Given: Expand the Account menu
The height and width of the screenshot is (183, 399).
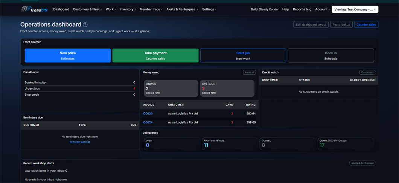Looking at the screenshot, I should (x=323, y=9).
